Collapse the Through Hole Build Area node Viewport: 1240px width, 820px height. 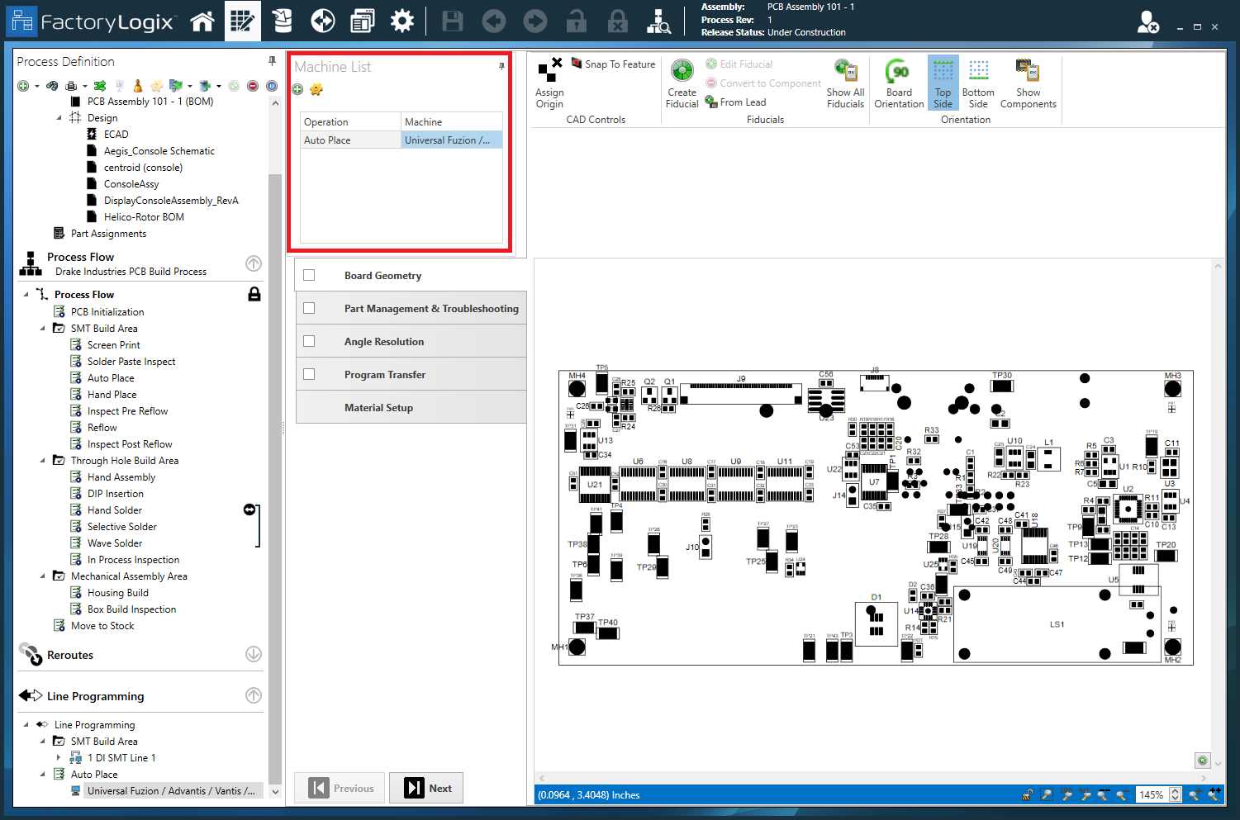pos(43,461)
